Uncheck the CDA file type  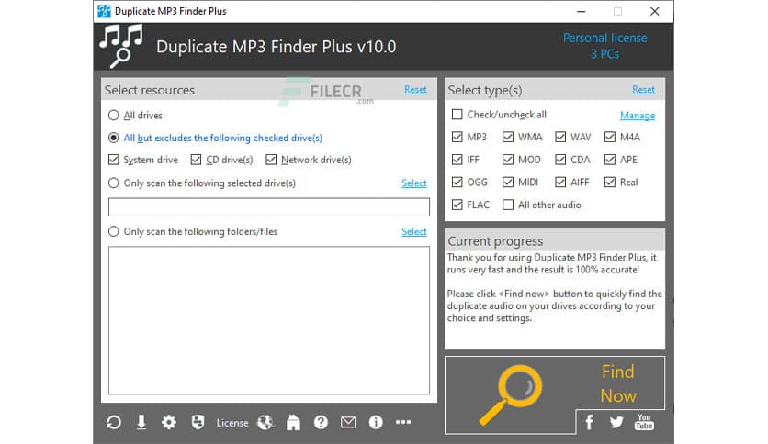click(x=560, y=160)
